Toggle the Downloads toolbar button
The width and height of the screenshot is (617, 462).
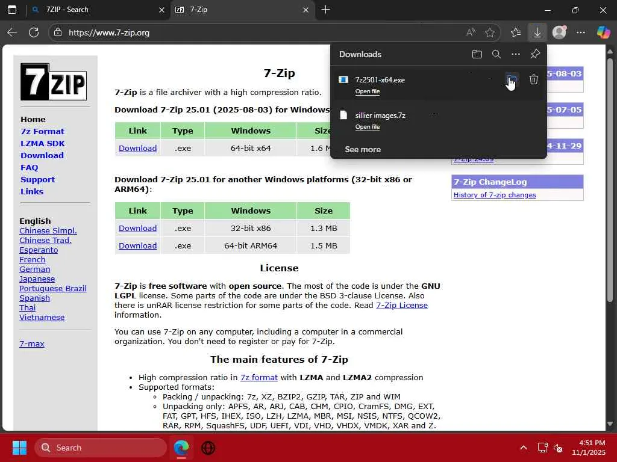[x=537, y=32]
